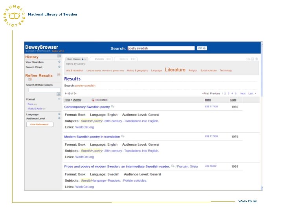This screenshot has height=212, width=283.
Task: Click small icon below Refine Results heading
Action: [30, 79]
